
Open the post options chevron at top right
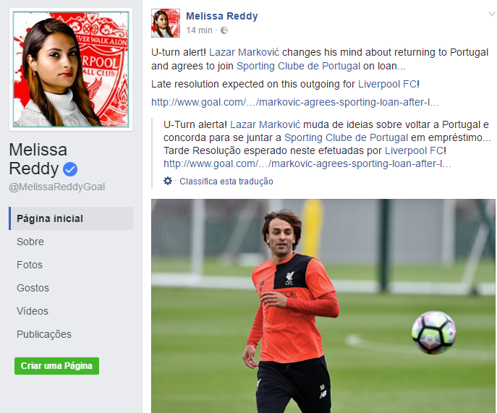point(492,14)
